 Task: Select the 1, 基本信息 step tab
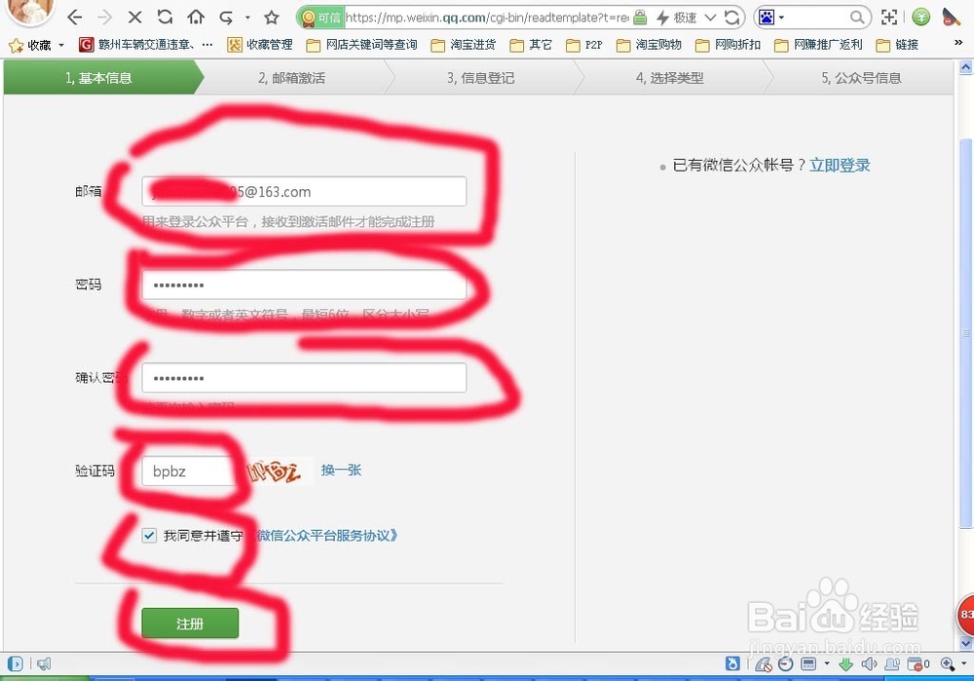(99, 78)
